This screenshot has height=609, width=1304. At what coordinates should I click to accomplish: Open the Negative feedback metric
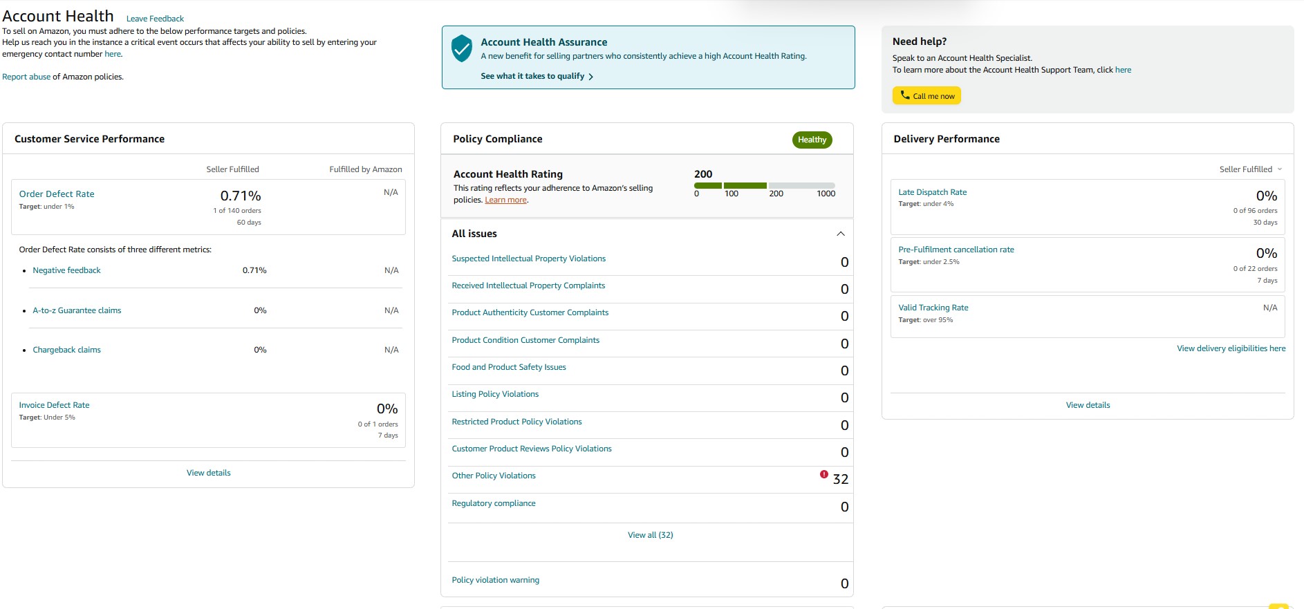click(x=66, y=270)
